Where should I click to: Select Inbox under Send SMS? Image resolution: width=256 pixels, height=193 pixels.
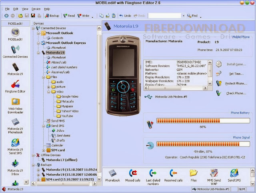click(x=60, y=131)
